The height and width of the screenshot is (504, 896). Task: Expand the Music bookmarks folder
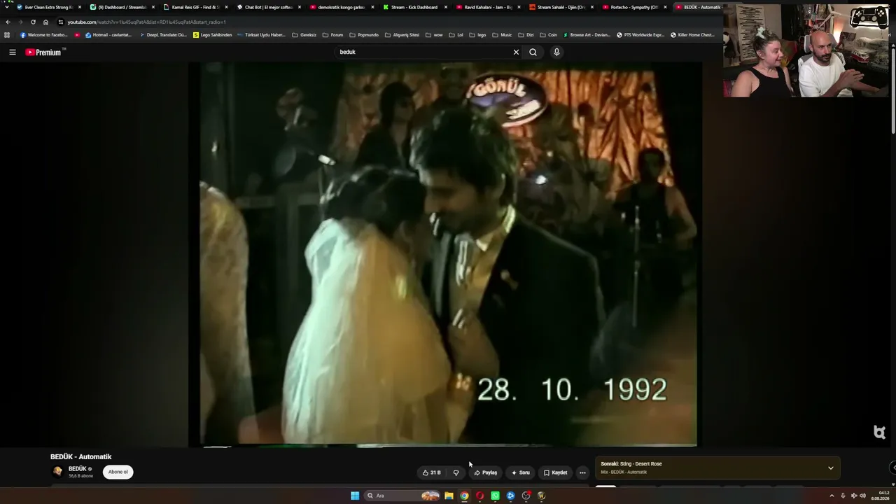[502, 35]
